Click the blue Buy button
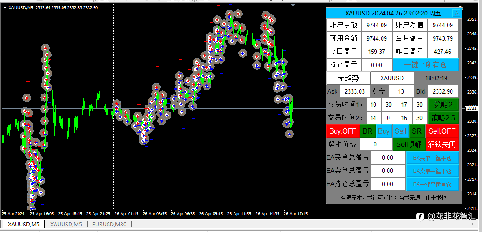482x232 pixels. (384, 131)
